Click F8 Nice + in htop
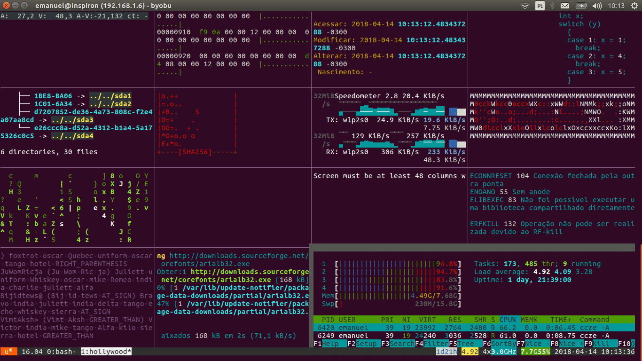 [x=567, y=344]
